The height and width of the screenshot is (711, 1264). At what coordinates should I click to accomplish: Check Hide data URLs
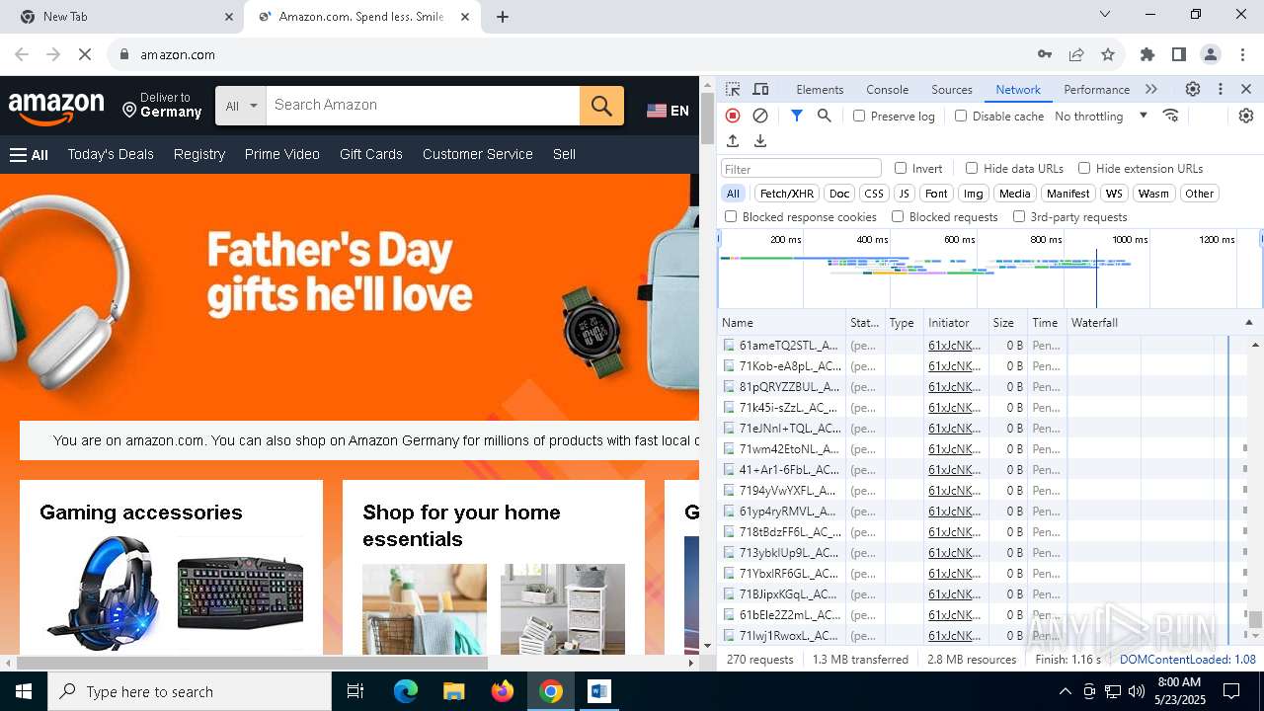(x=972, y=168)
